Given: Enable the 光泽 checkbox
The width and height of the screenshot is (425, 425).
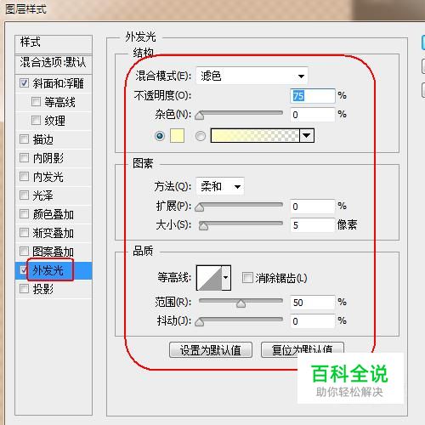Looking at the screenshot, I should (24, 195).
